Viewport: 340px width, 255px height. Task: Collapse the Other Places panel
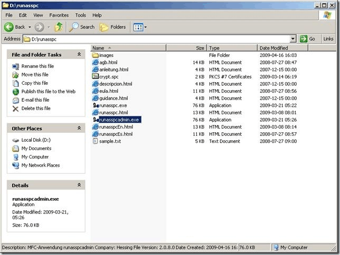coord(79,128)
